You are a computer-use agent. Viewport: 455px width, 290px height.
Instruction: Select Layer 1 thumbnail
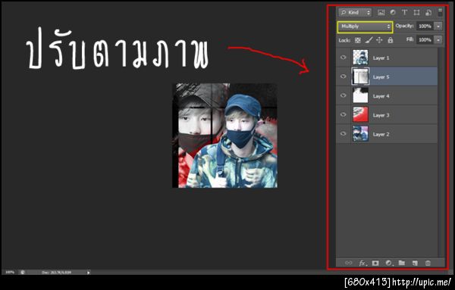tap(360, 58)
